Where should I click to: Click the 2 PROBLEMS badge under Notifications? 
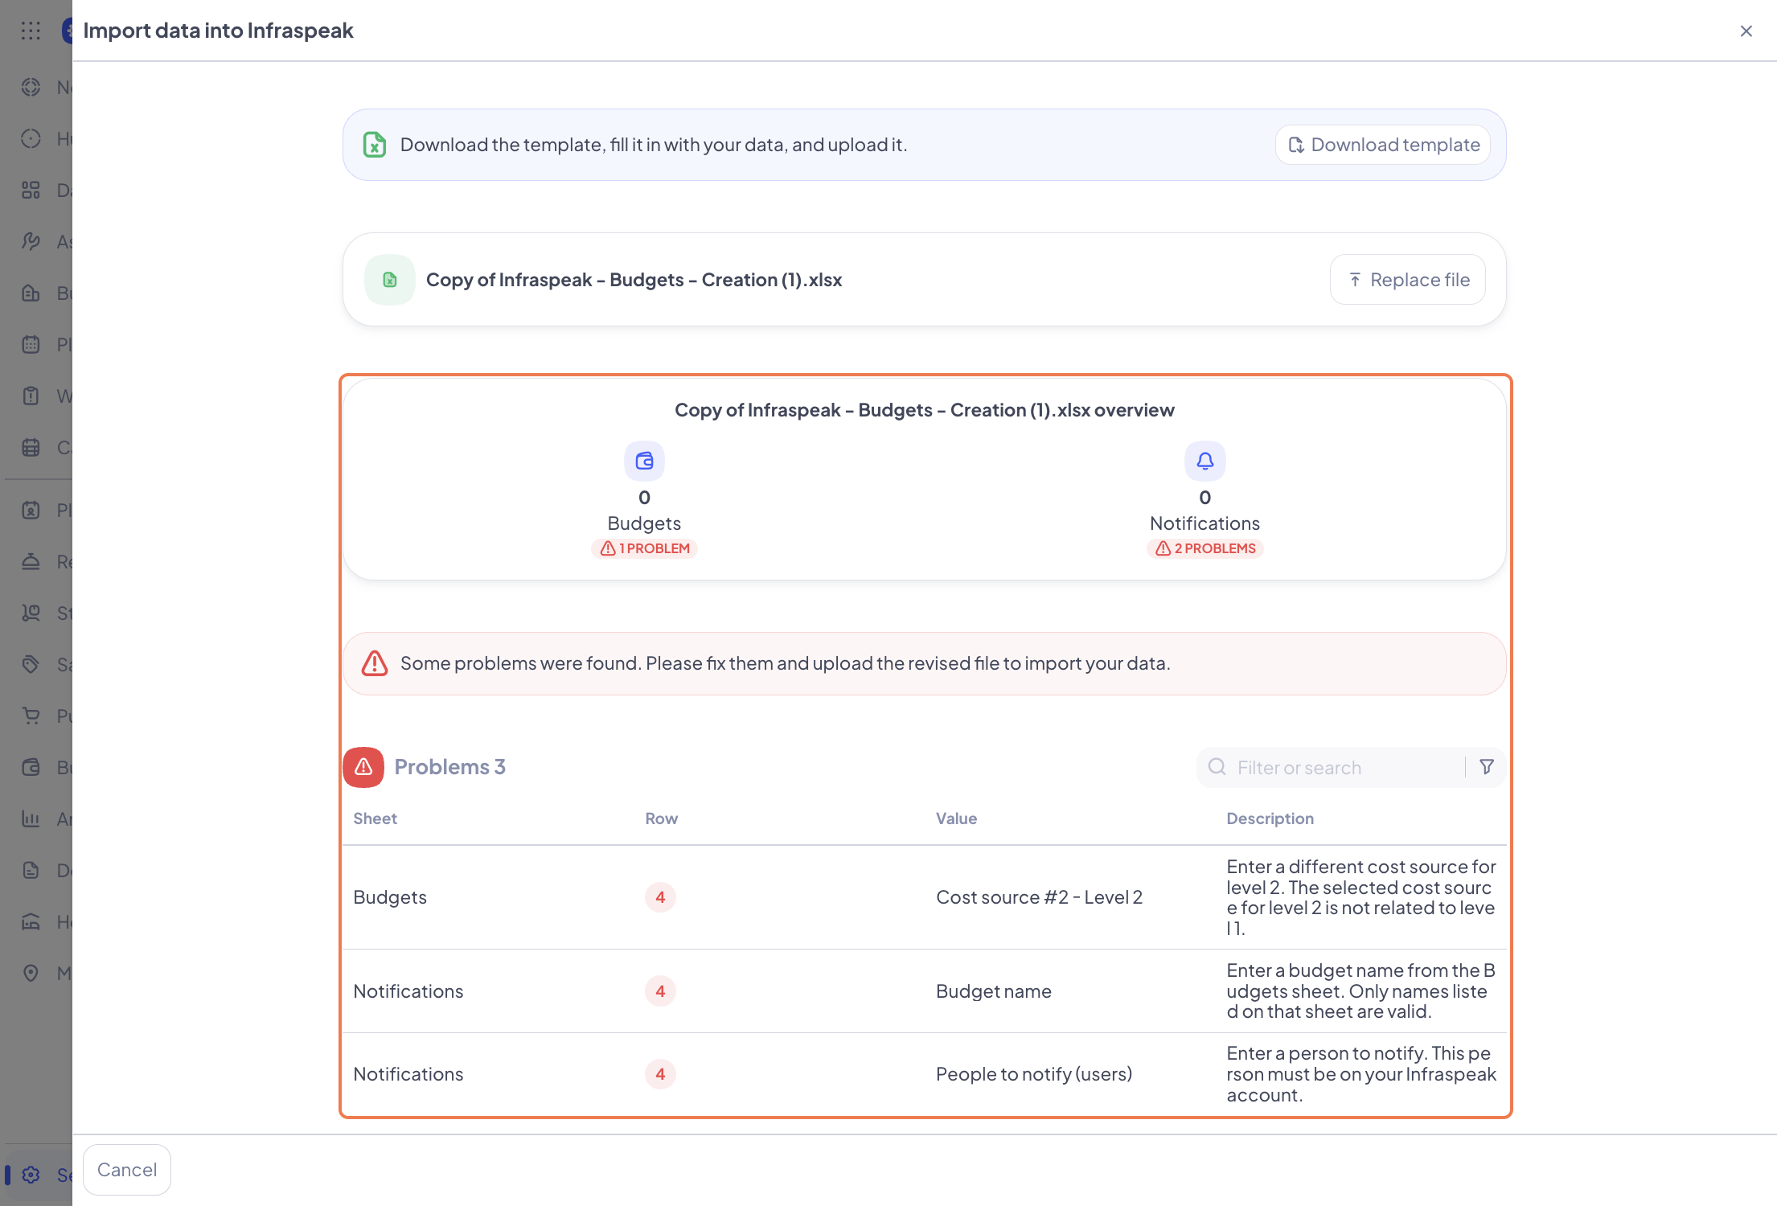point(1205,548)
